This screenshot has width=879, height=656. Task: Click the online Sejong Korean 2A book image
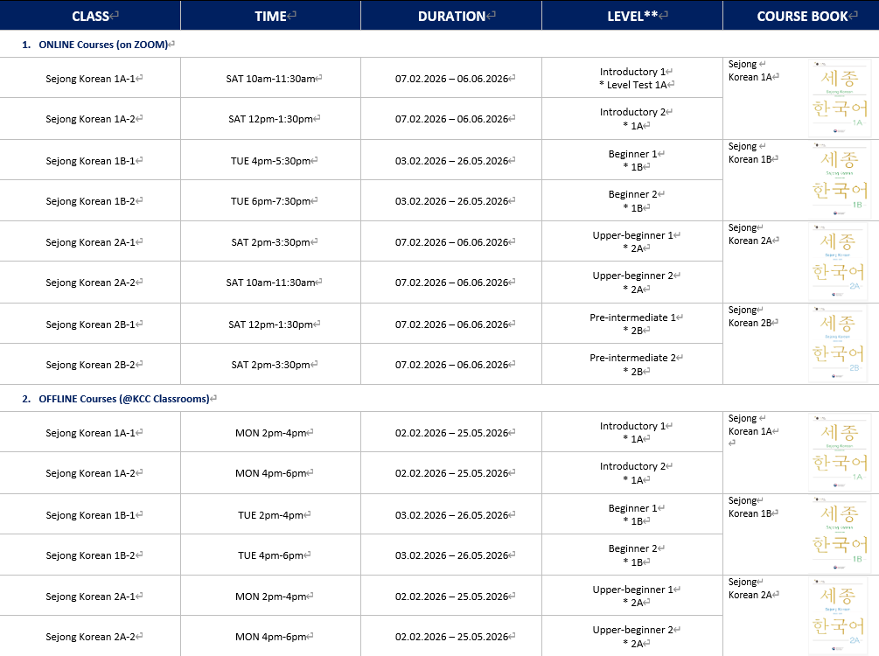click(x=839, y=262)
